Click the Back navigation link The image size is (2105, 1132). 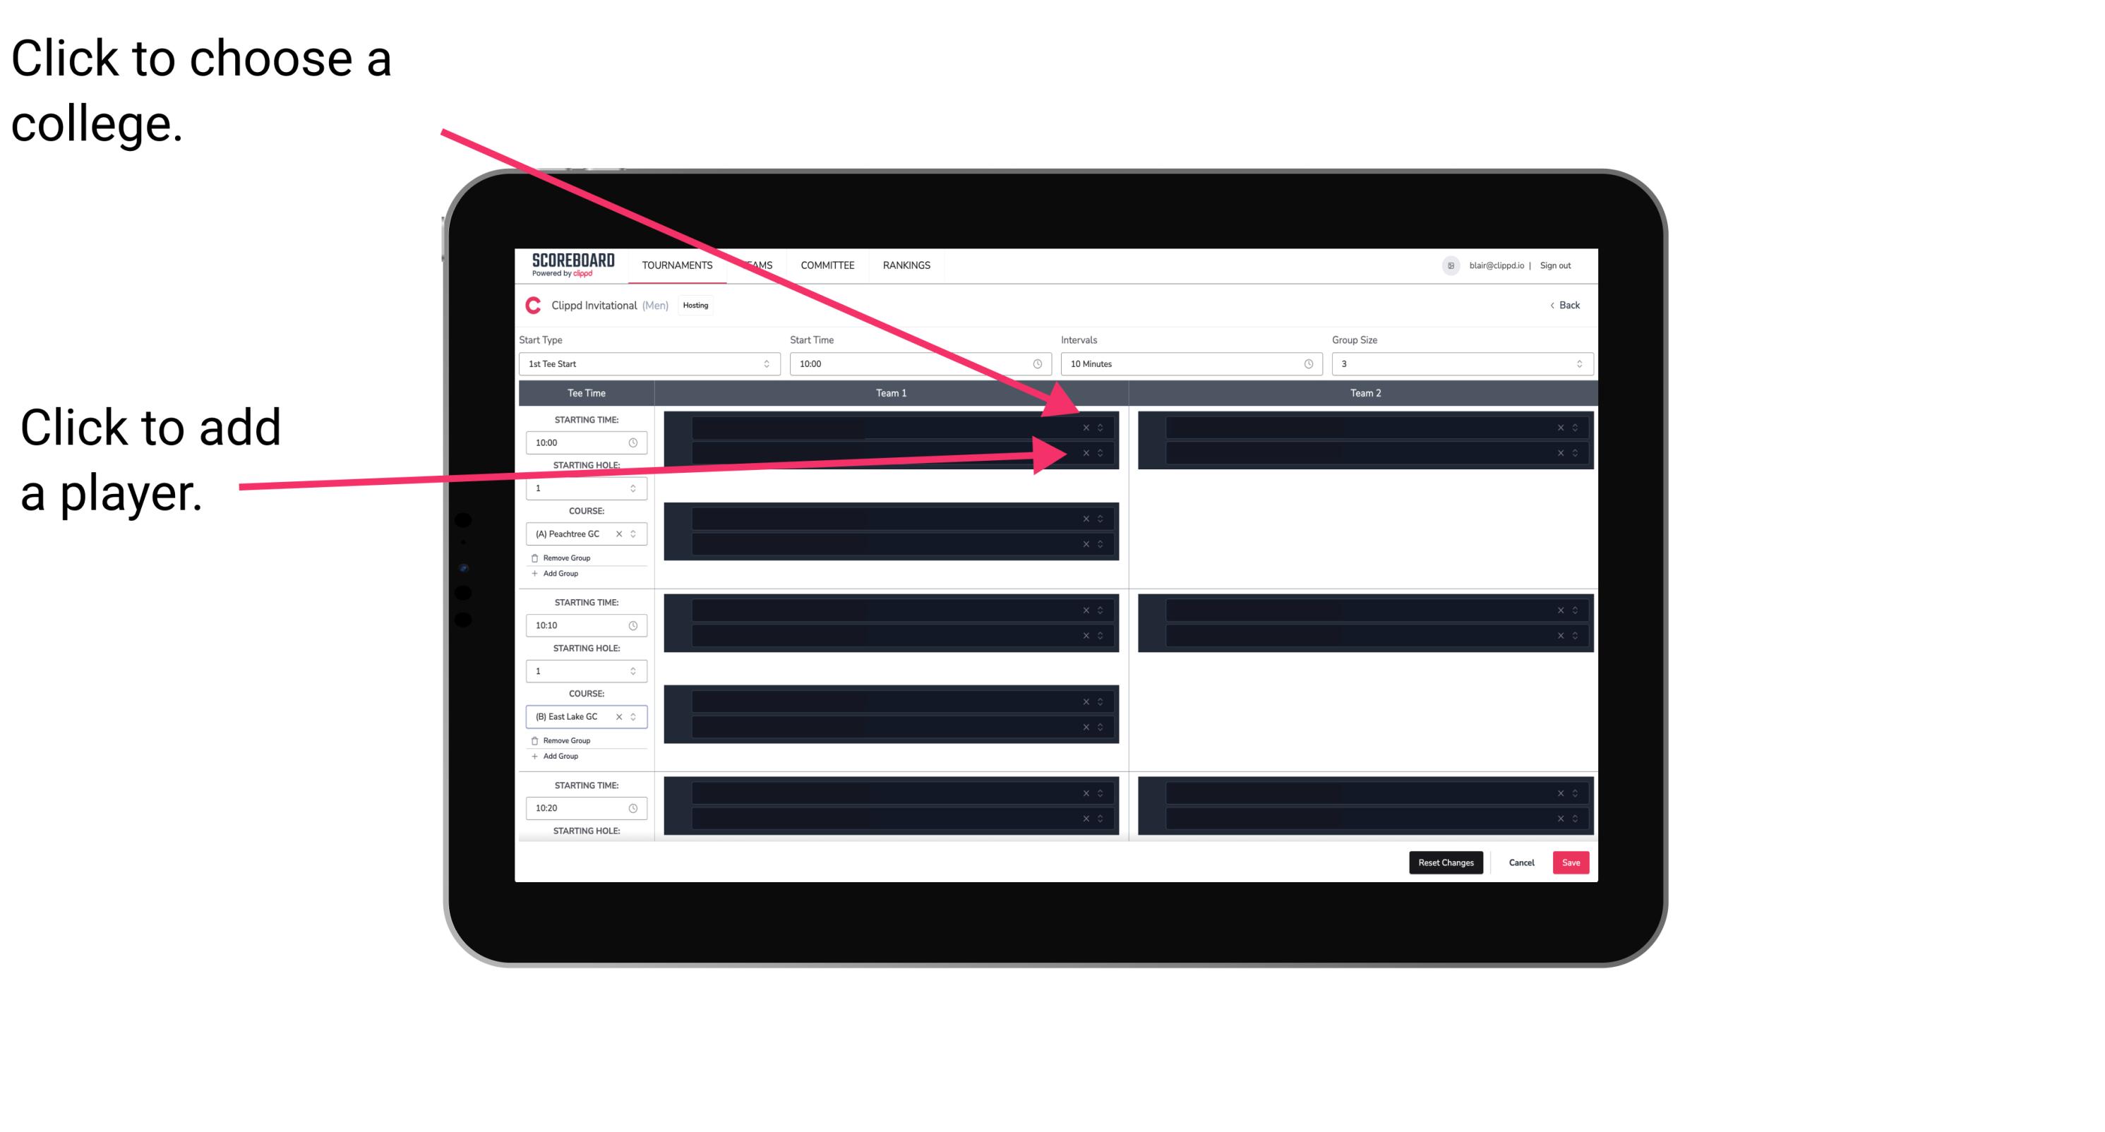tap(1564, 304)
